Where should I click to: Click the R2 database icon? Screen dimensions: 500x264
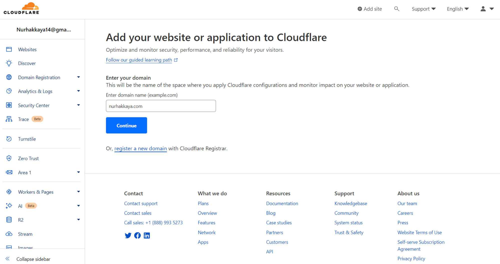[x=9, y=220]
